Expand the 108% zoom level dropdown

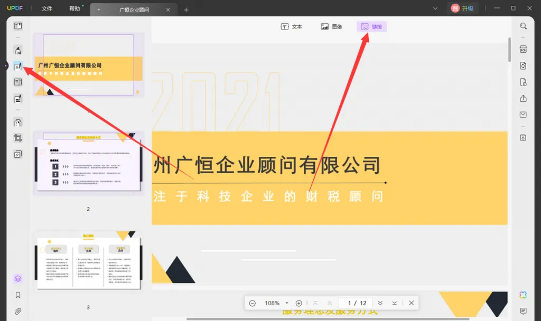pos(287,303)
